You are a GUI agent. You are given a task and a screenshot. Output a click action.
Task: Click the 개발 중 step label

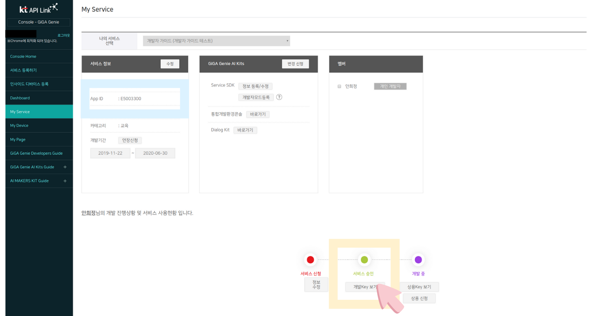pyautogui.click(x=418, y=274)
